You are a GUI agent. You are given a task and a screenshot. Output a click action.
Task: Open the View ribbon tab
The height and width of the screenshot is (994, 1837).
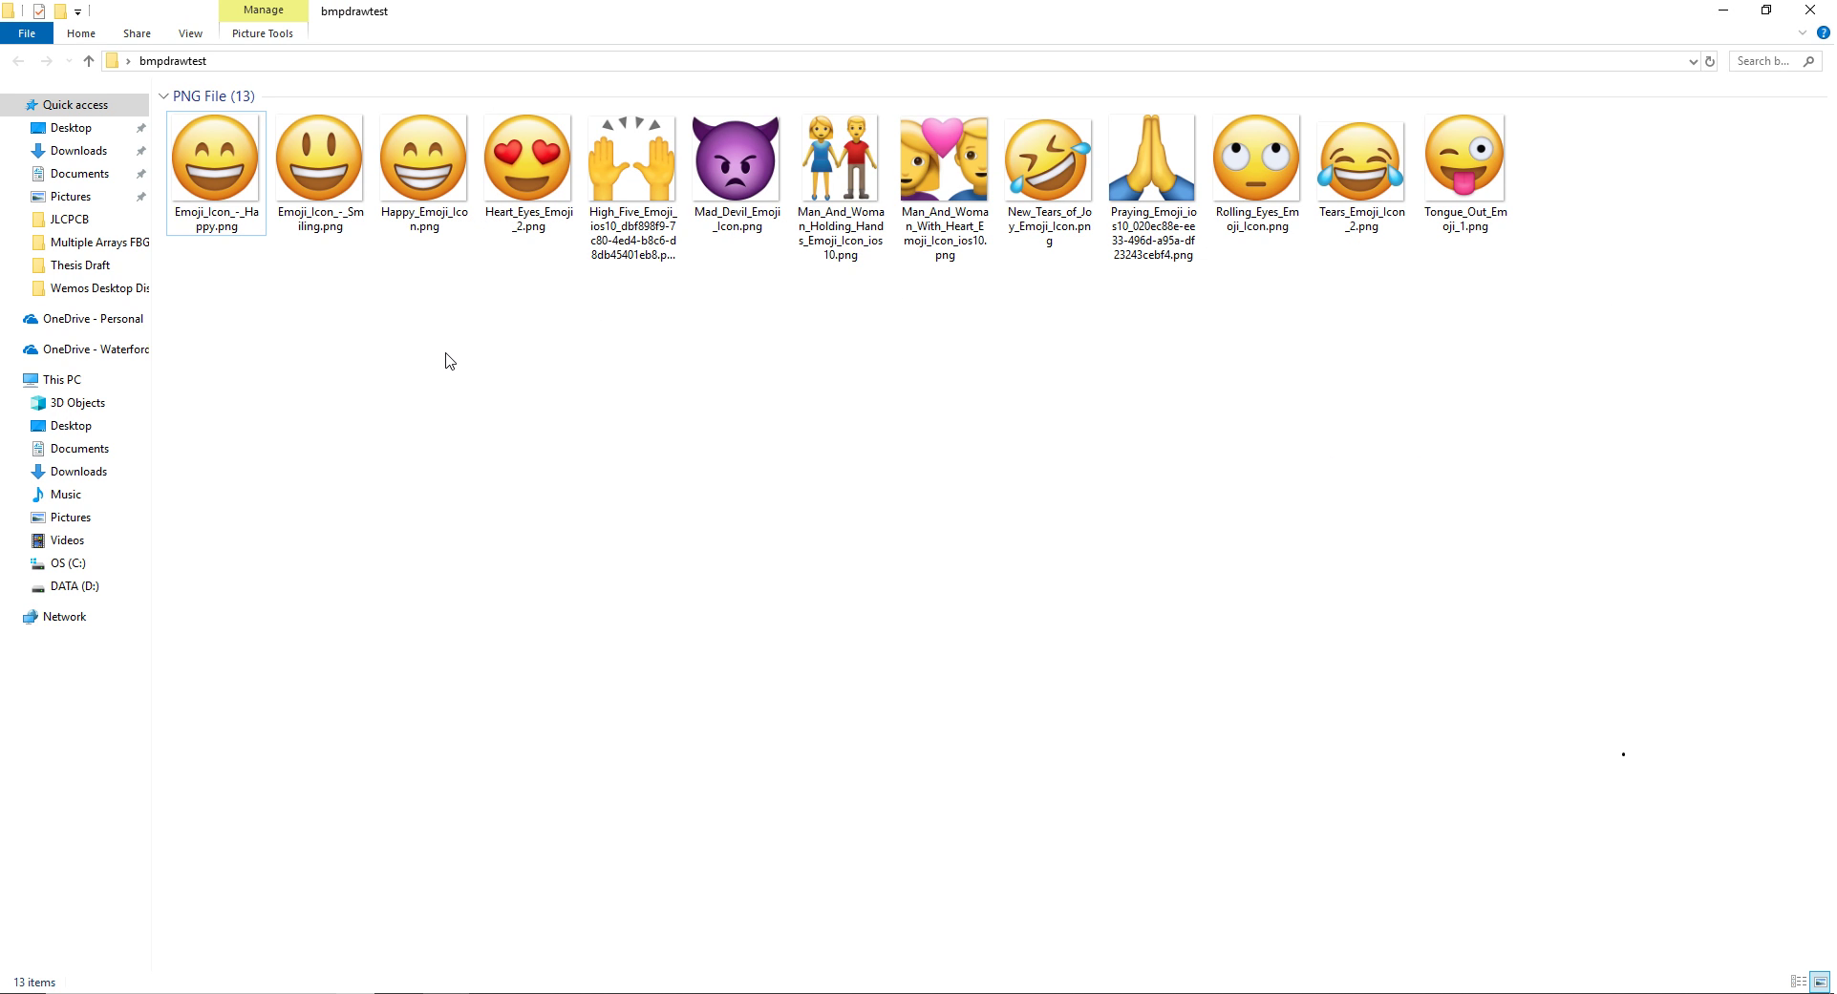tap(190, 33)
